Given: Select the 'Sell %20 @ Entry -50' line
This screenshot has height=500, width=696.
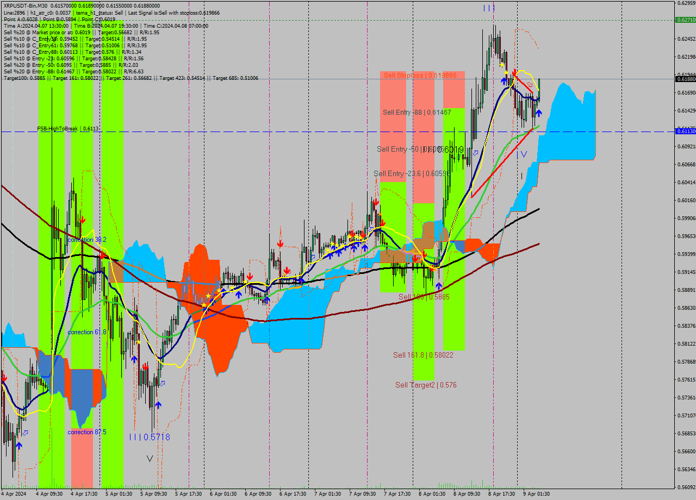Looking at the screenshot, I should pos(71,65).
